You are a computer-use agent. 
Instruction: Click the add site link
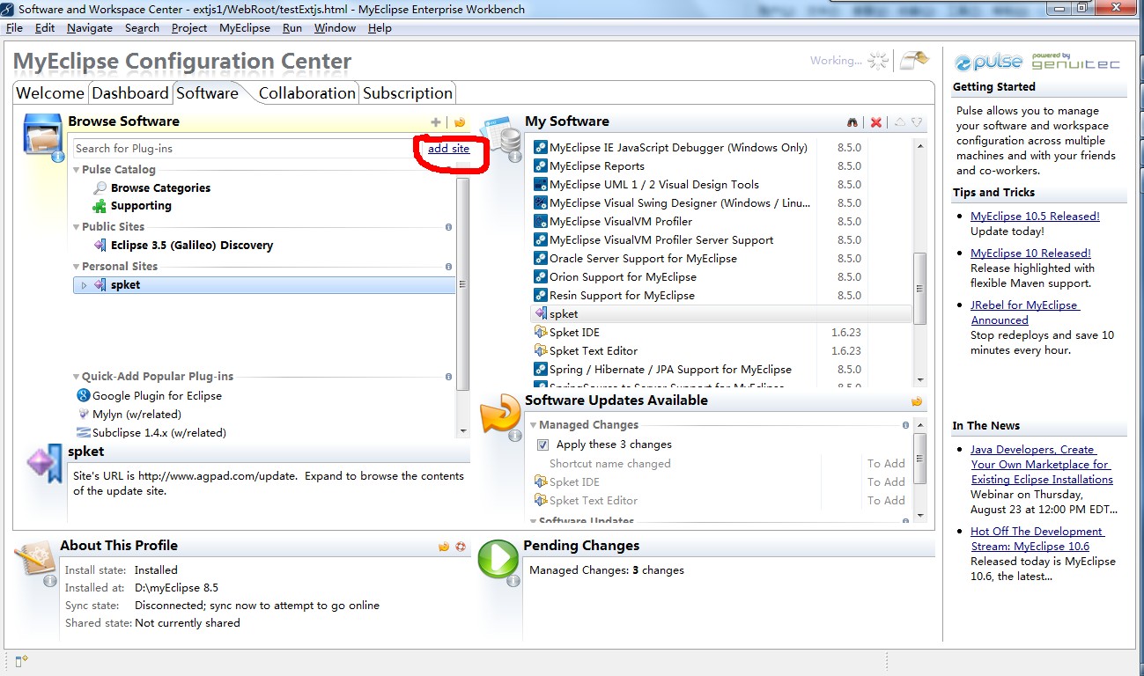[448, 149]
